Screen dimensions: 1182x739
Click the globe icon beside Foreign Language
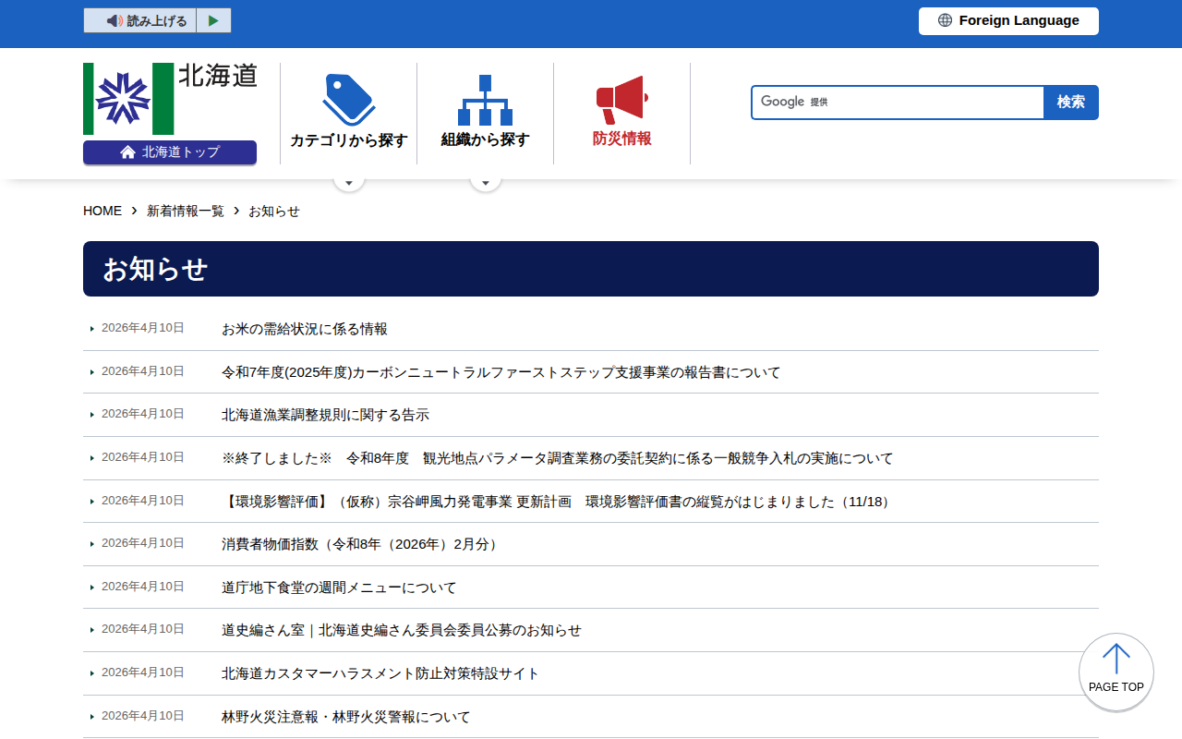945,20
